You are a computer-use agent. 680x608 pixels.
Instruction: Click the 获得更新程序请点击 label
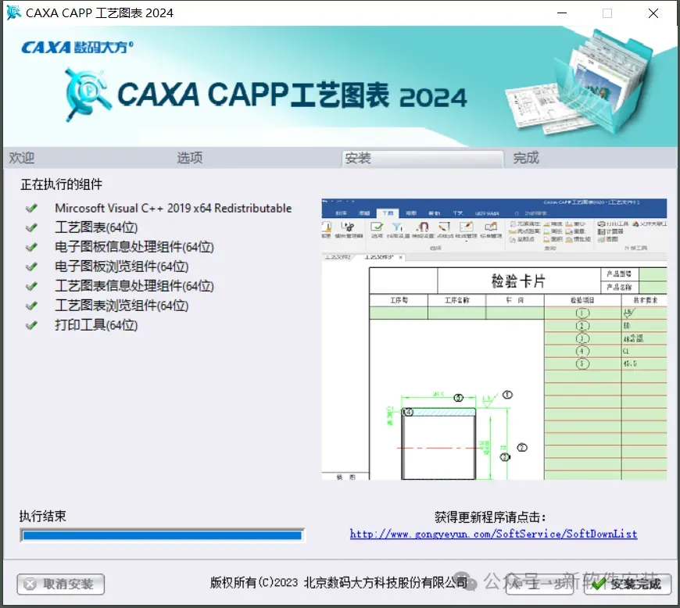click(x=490, y=517)
